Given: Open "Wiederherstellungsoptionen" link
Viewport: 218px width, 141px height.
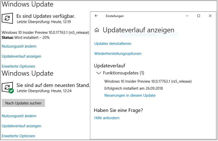Looking at the screenshot, I should 118,54.
